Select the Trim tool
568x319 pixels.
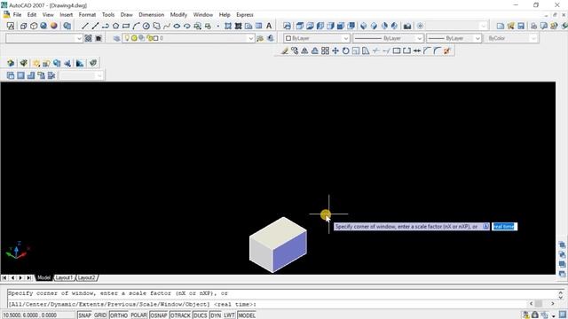click(376, 51)
